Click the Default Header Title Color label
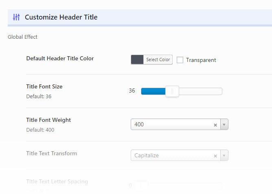 tap(60, 58)
